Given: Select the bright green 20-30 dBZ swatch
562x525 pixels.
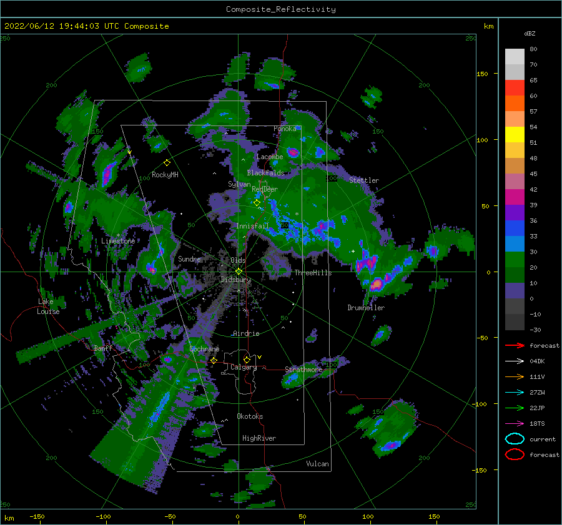Looking at the screenshot, I should click(x=515, y=260).
